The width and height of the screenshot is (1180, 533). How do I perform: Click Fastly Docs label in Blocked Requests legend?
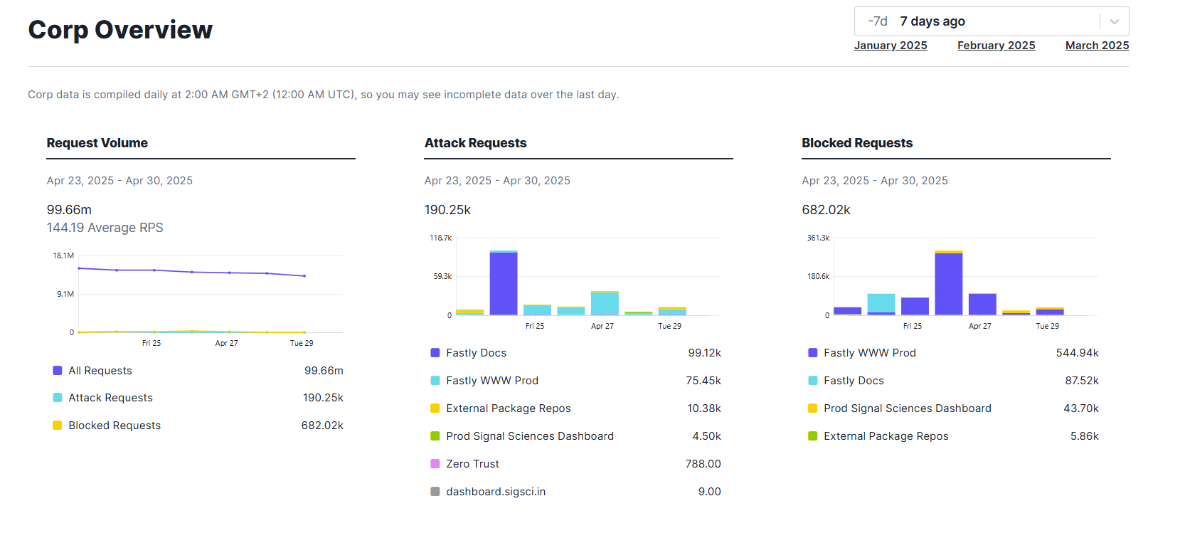[854, 381]
